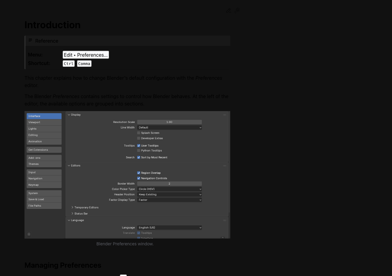Expand the Status Bar subpanel

pyautogui.click(x=73, y=213)
